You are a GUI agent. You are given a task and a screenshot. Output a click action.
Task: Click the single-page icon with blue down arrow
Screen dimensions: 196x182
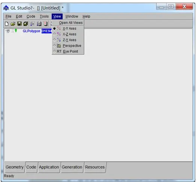coord(32,24)
